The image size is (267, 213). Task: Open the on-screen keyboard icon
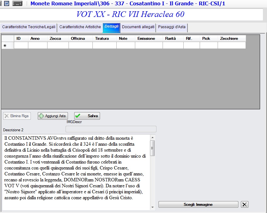tap(17, 3)
